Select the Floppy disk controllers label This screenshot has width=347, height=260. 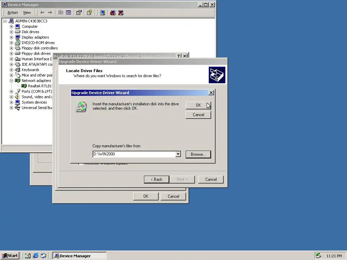[40, 48]
